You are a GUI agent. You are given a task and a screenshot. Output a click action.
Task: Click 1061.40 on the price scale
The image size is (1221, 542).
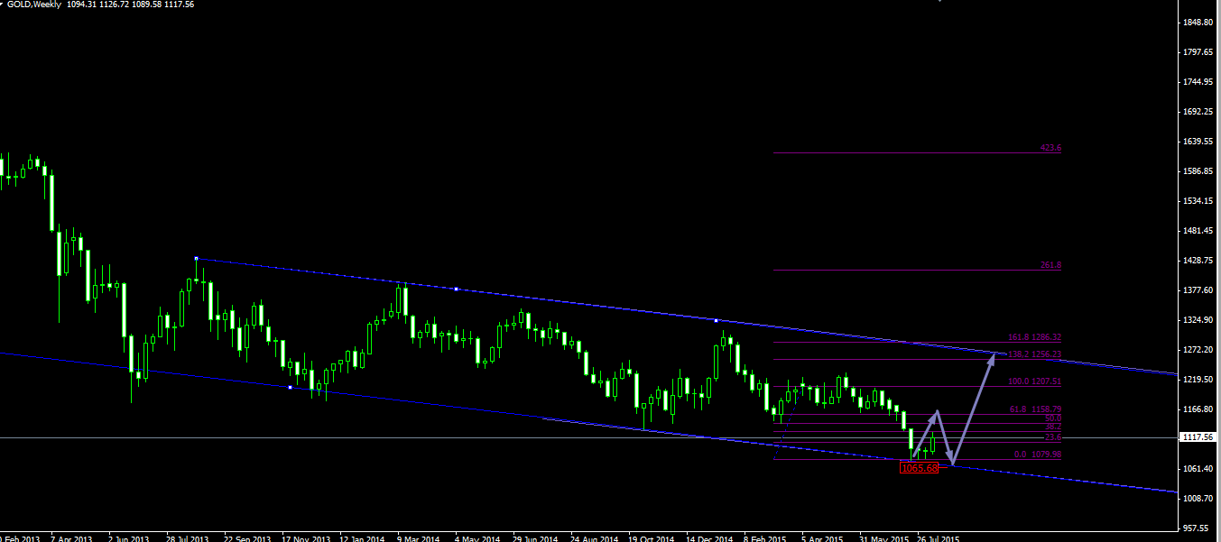1199,469
